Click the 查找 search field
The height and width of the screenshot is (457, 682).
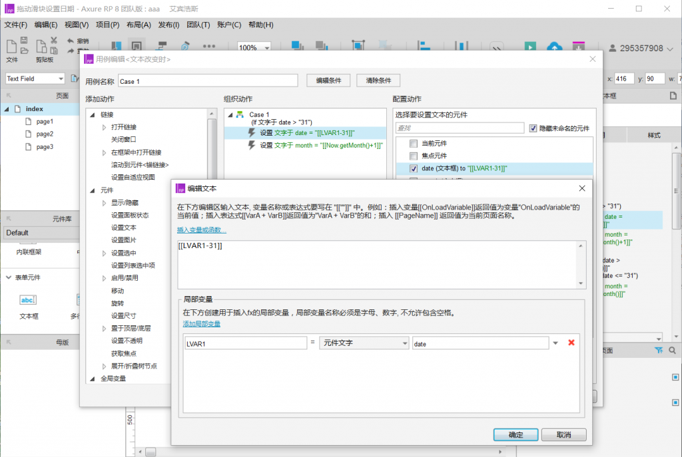(x=460, y=128)
